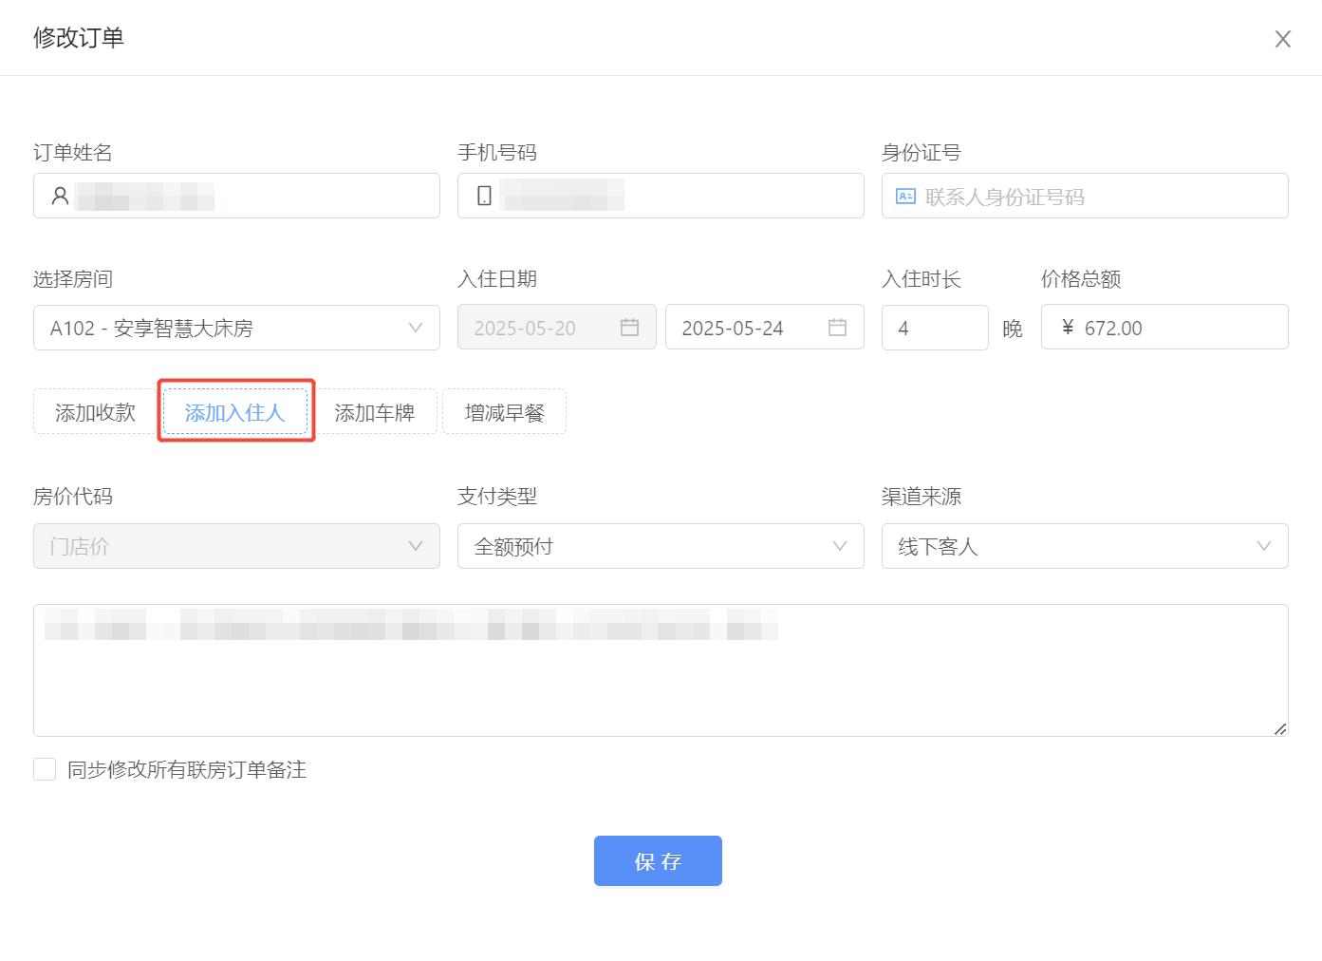Click the 添加收款 button

coord(95,411)
